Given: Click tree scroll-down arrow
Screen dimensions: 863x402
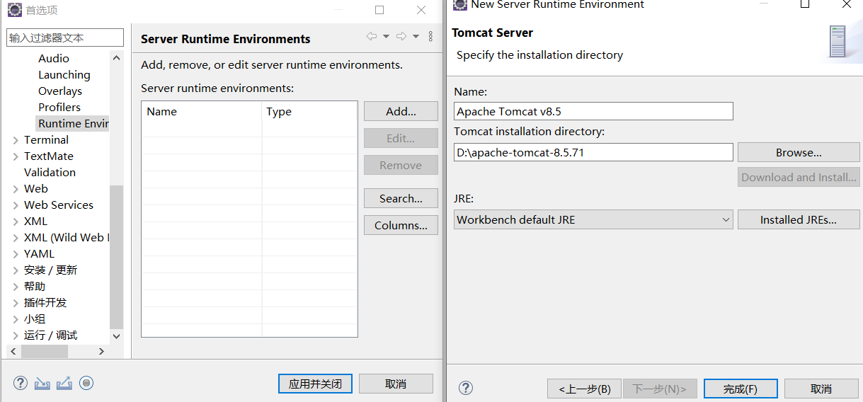Looking at the screenshot, I should click(x=117, y=336).
